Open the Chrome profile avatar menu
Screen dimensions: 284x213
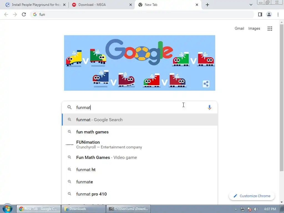click(x=269, y=14)
